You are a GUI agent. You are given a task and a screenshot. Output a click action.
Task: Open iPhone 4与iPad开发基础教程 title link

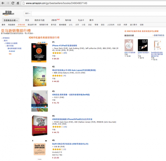[x=64, y=46]
